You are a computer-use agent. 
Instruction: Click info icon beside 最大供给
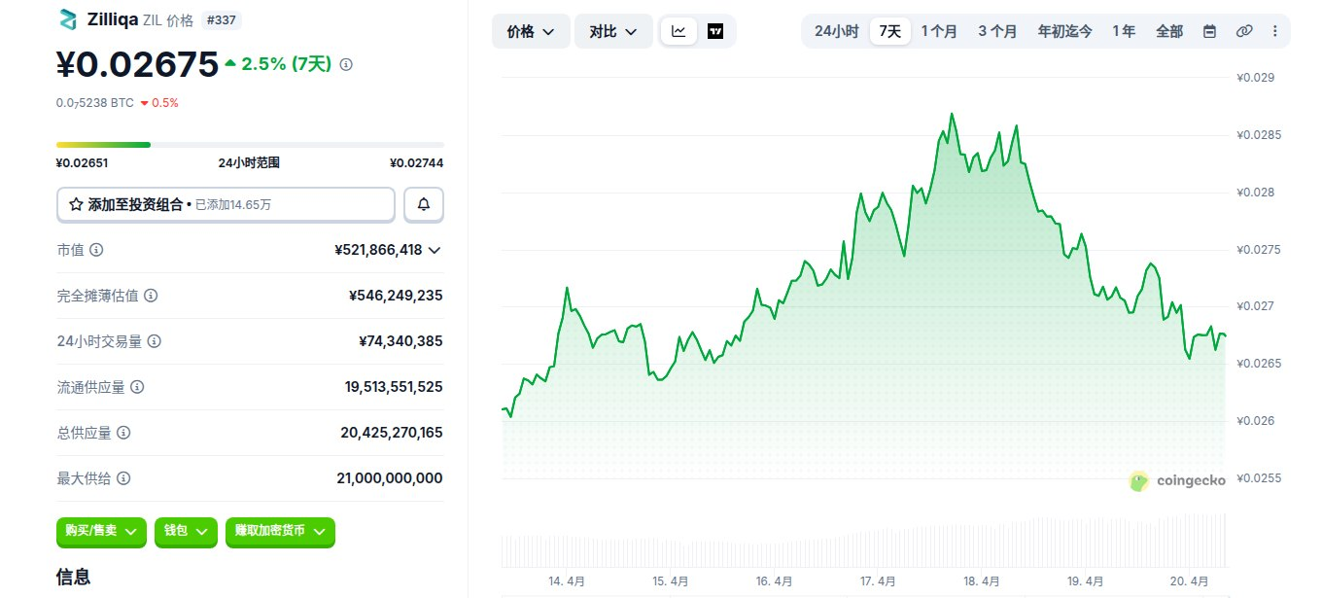pos(123,478)
